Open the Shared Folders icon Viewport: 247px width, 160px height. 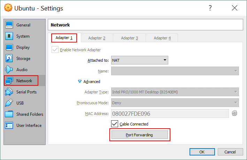pos(9,114)
